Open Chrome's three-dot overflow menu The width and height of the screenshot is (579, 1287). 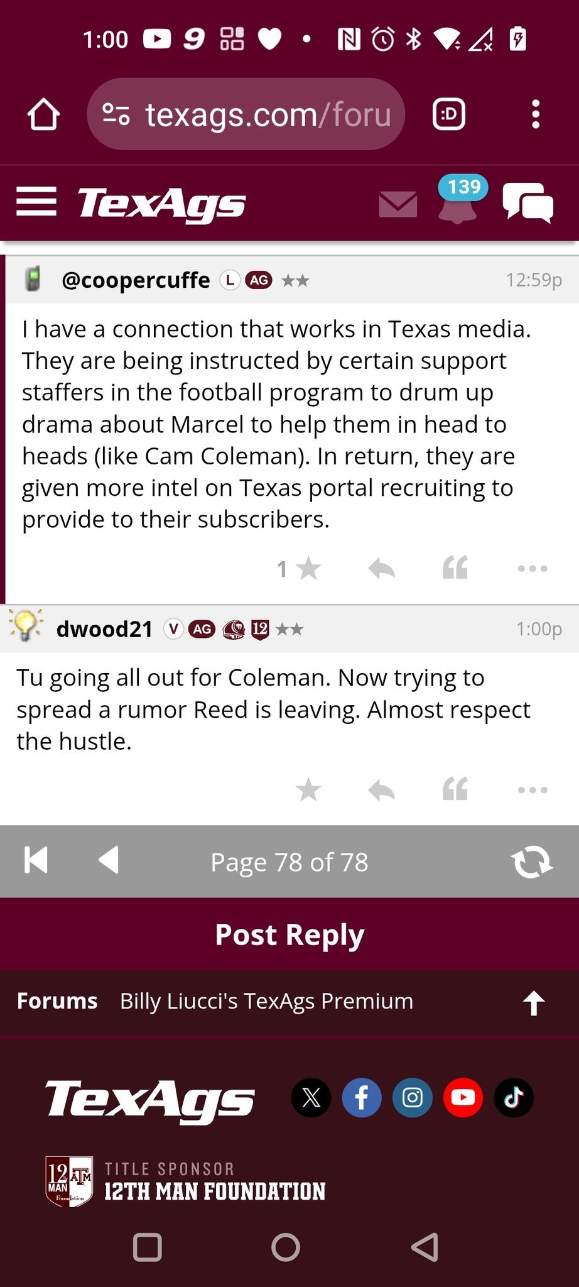tap(535, 114)
